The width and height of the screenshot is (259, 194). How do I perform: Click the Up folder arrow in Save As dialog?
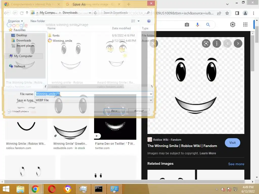[x=27, y=13]
